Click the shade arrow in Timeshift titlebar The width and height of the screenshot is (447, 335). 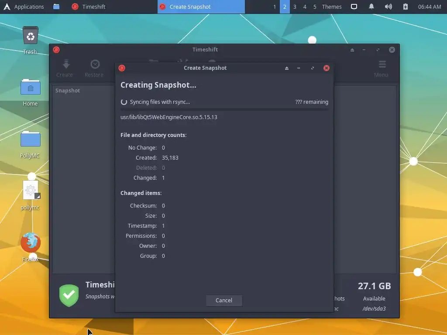click(x=352, y=50)
